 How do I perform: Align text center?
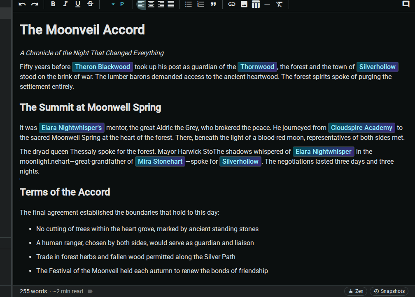click(x=151, y=4)
